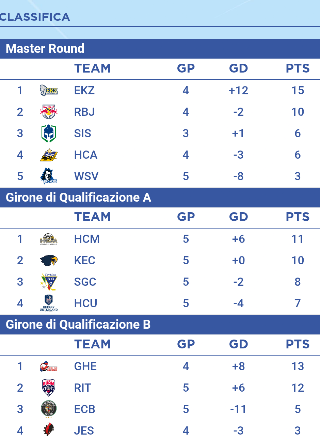This screenshot has height=439, width=320.
Task: Select the Girone di Qualificazione A header
Action: (x=160, y=198)
